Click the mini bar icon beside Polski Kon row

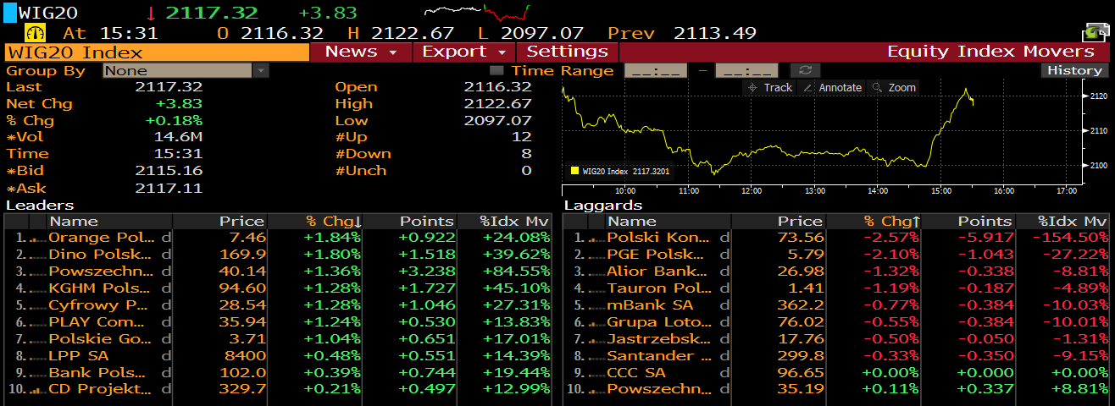596,239
